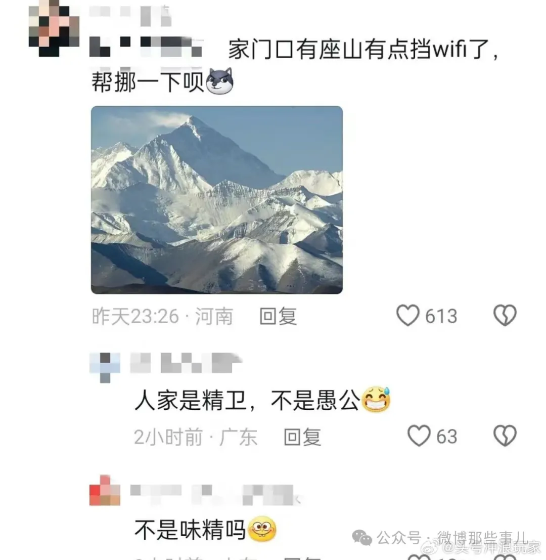The height and width of the screenshot is (560, 546).
Task: Dislike the 精卫 reply with broken heart icon
Action: pyautogui.click(x=505, y=436)
